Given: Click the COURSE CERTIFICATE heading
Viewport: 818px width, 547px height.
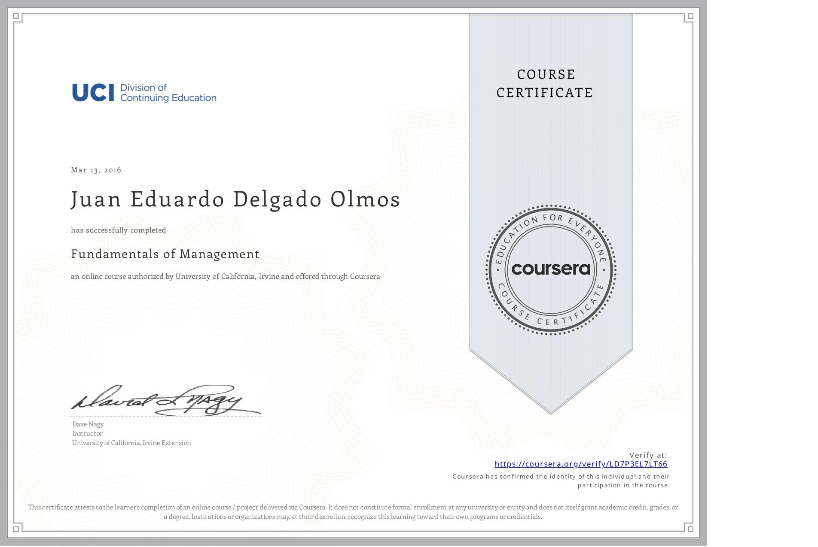Looking at the screenshot, I should (545, 84).
